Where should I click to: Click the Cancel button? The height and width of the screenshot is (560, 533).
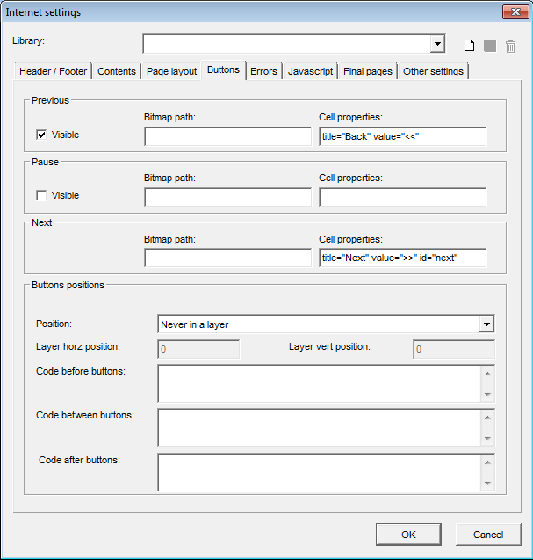tap(488, 535)
